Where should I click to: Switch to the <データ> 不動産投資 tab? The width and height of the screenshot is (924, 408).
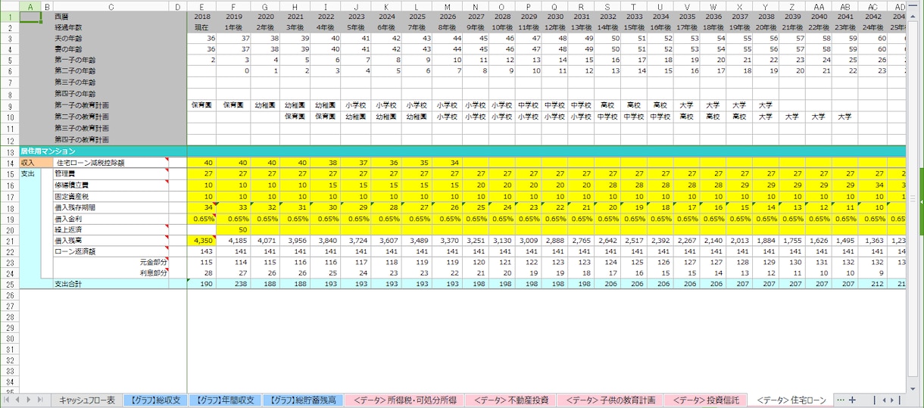(x=510, y=400)
